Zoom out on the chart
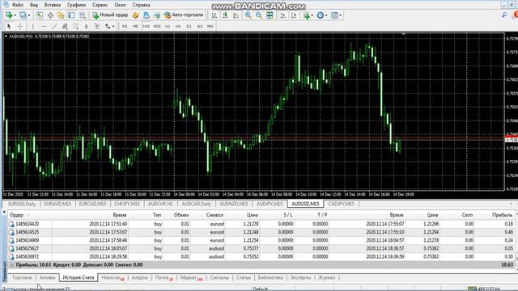Viewport: 518px width, 291px height. [259, 15]
